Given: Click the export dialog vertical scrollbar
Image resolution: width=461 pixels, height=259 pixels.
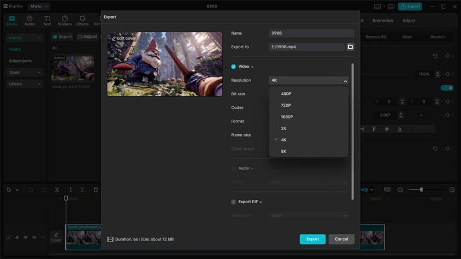Looking at the screenshot, I should click(353, 132).
